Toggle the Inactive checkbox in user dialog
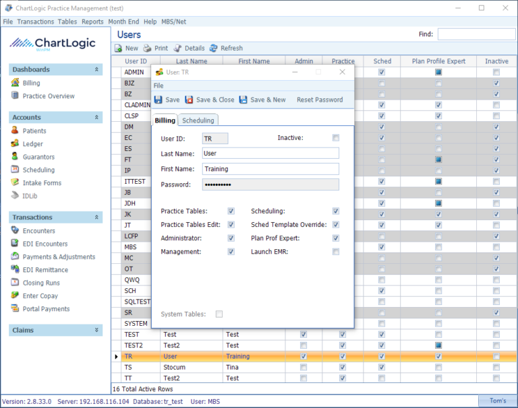Image resolution: width=518 pixels, height=408 pixels. pos(336,138)
